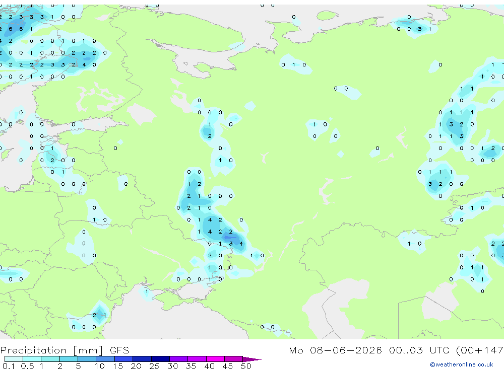The height and width of the screenshot is (369, 504).
Task: Select the 30–35 mm violet legend swatch
Action: coord(178,359)
